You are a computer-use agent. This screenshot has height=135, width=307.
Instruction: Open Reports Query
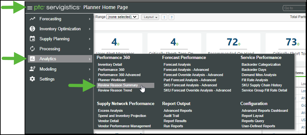pos(253,121)
